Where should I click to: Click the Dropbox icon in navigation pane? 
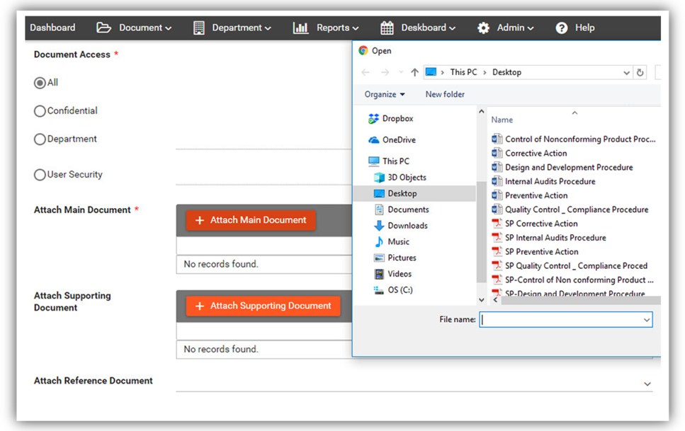[373, 119]
